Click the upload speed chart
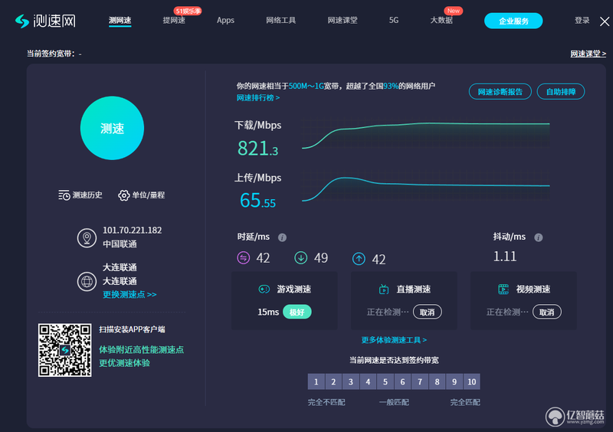613x432 pixels. pyautogui.click(x=426, y=187)
